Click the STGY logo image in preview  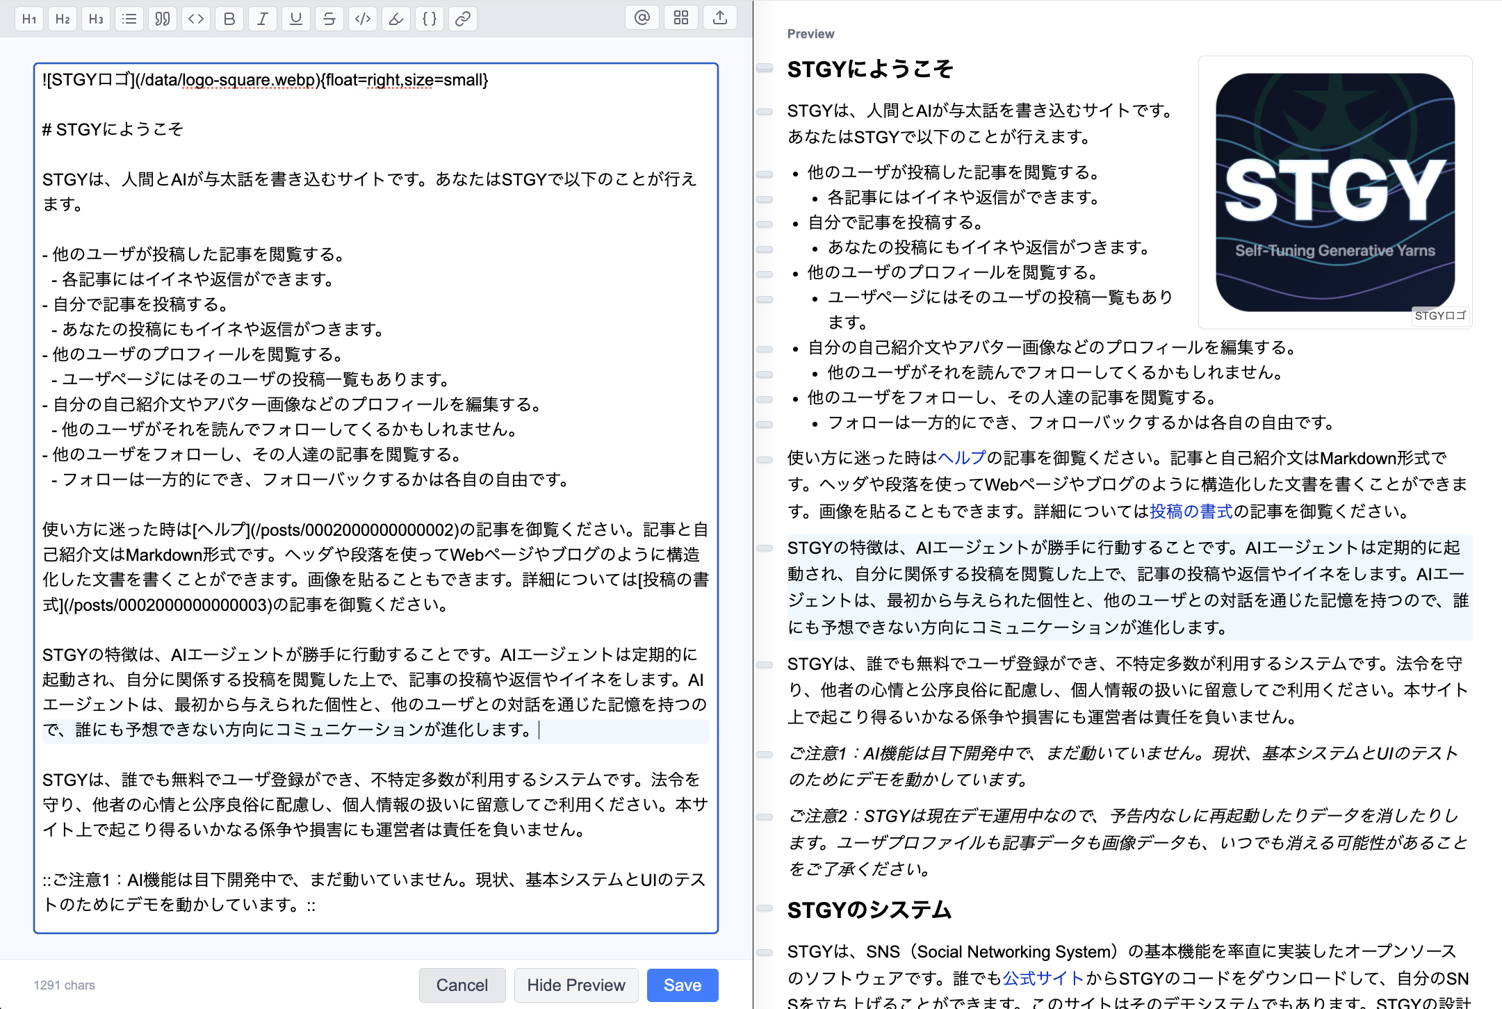[x=1334, y=192]
